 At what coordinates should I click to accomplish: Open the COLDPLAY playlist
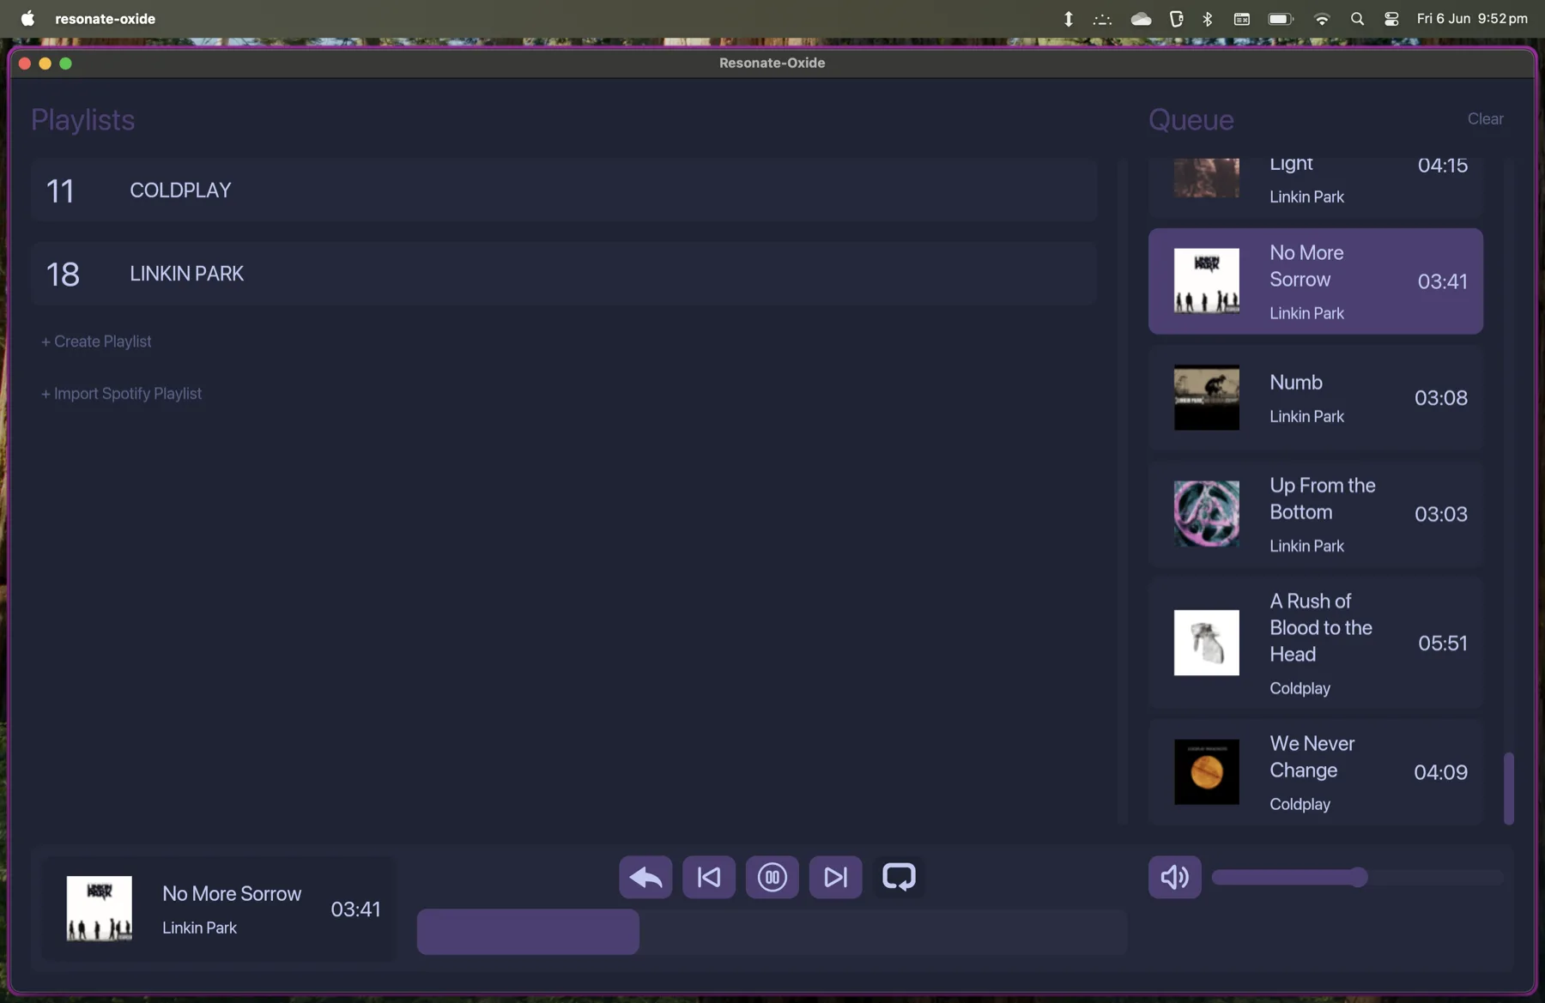[564, 190]
